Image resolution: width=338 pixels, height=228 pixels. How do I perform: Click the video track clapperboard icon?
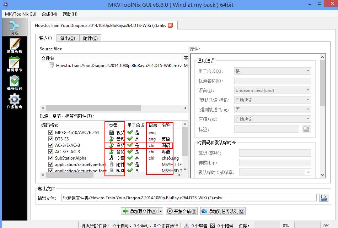pos(112,133)
